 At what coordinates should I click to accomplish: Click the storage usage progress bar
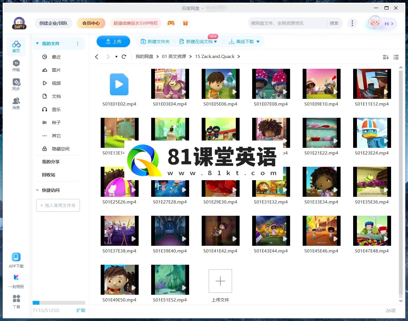tap(59, 303)
